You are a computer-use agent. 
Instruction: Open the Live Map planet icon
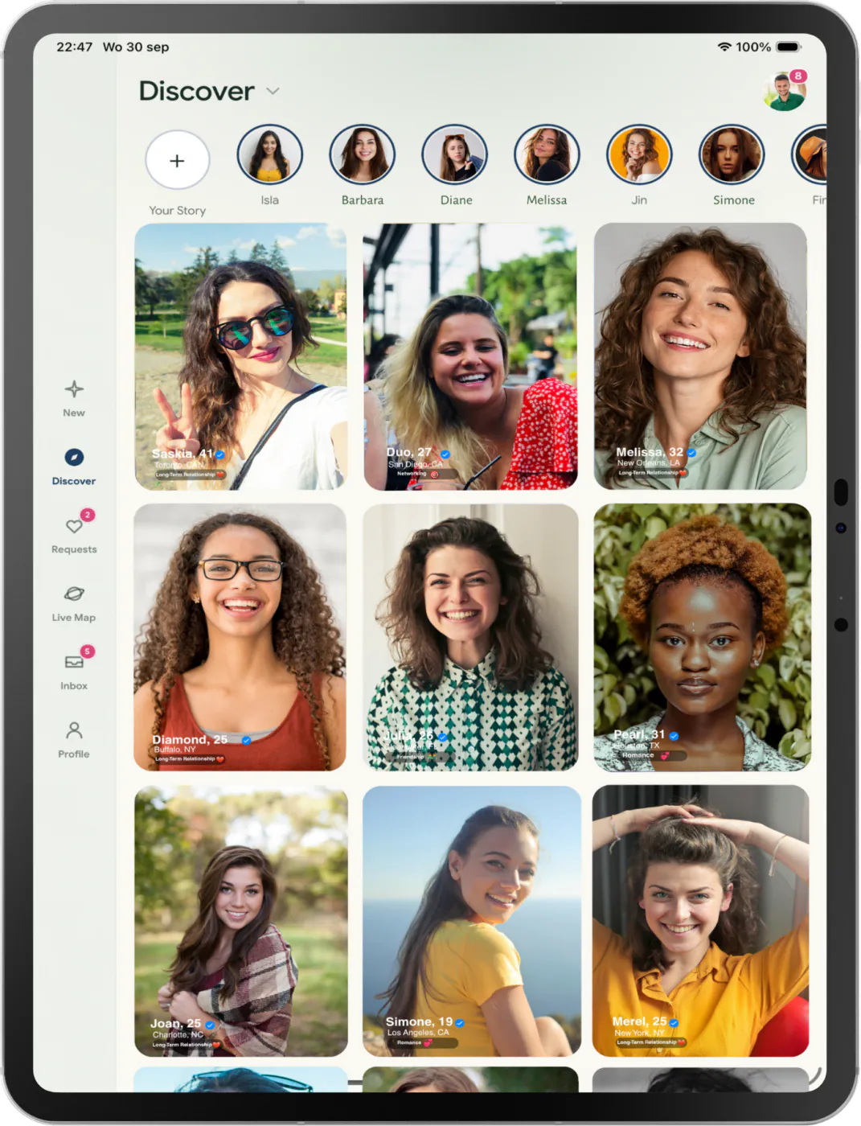[x=74, y=594]
